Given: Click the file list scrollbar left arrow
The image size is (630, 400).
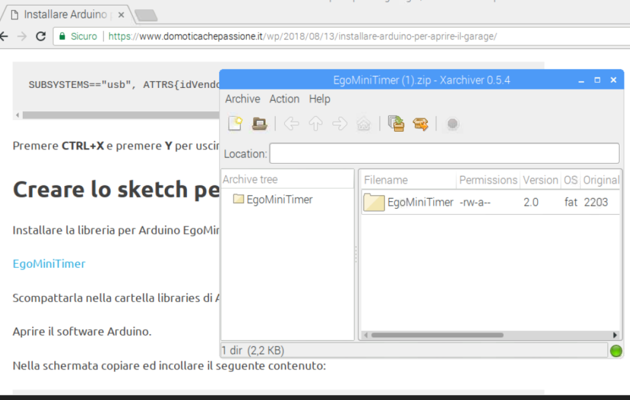Looking at the screenshot, I should coord(365,335).
